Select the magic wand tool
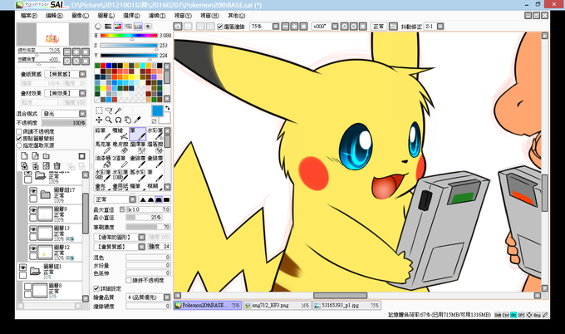Screen dimensions: 565x334 tap(118, 111)
